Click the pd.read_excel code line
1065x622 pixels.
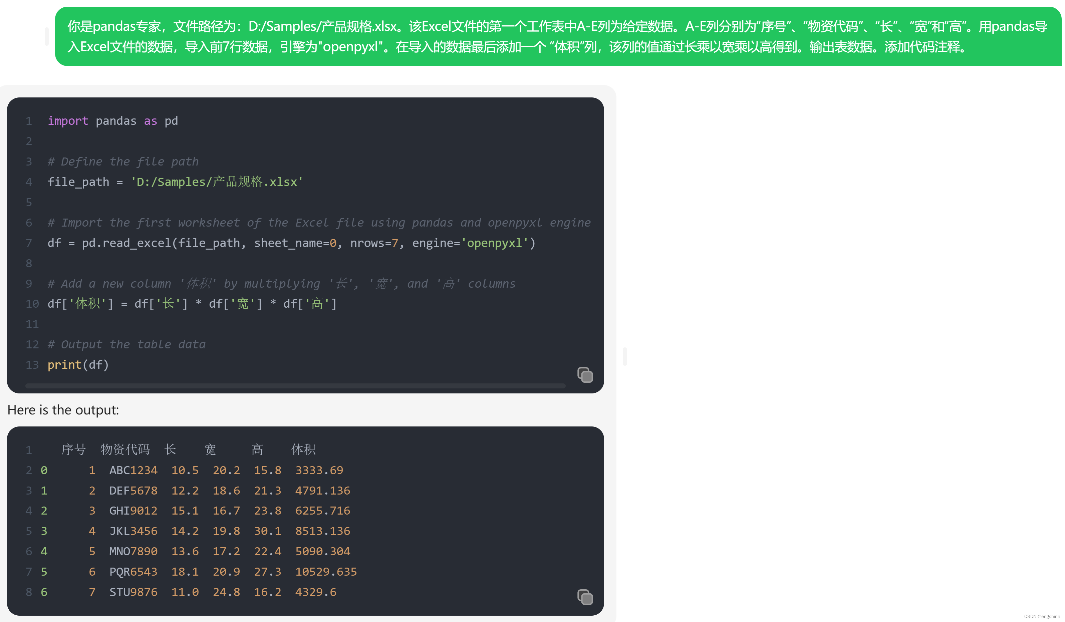coord(292,243)
